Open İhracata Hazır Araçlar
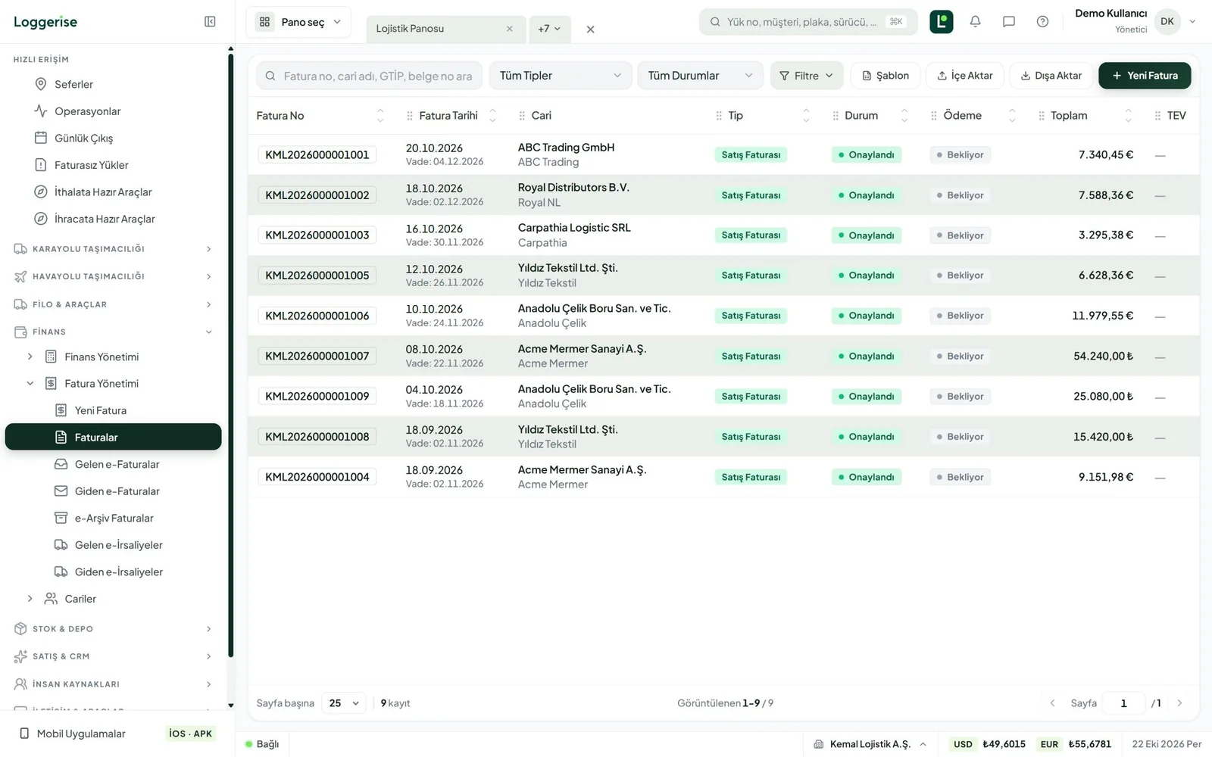 (x=105, y=219)
